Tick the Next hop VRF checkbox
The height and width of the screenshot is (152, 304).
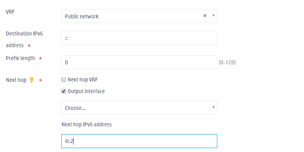(x=64, y=80)
